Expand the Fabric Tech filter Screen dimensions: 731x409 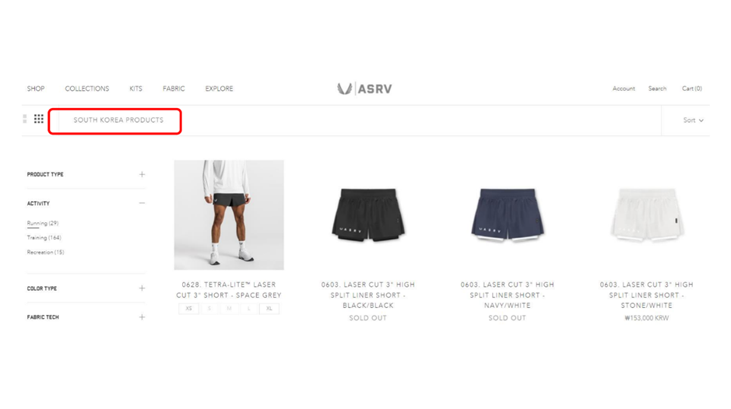(x=86, y=317)
